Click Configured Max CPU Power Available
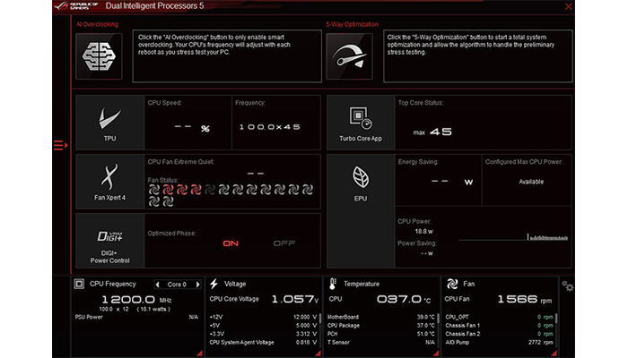This screenshot has width=628, height=358. [x=531, y=182]
